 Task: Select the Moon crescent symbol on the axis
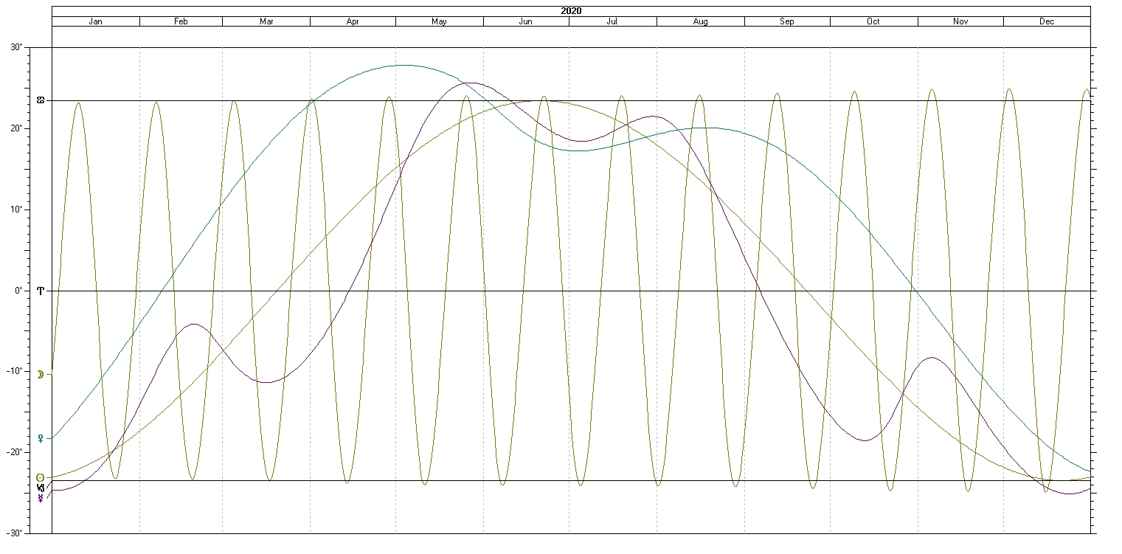(41, 375)
